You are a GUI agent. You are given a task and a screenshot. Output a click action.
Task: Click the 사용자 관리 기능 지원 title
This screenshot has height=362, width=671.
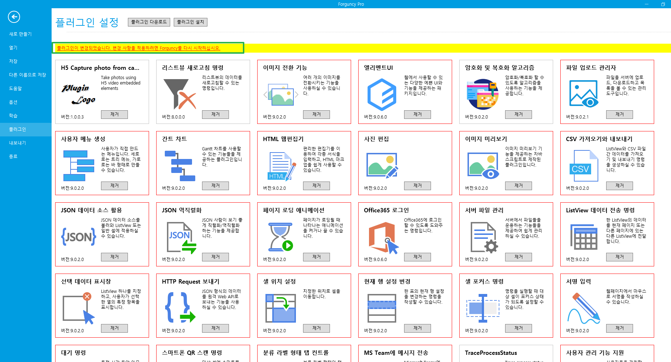tap(595, 353)
